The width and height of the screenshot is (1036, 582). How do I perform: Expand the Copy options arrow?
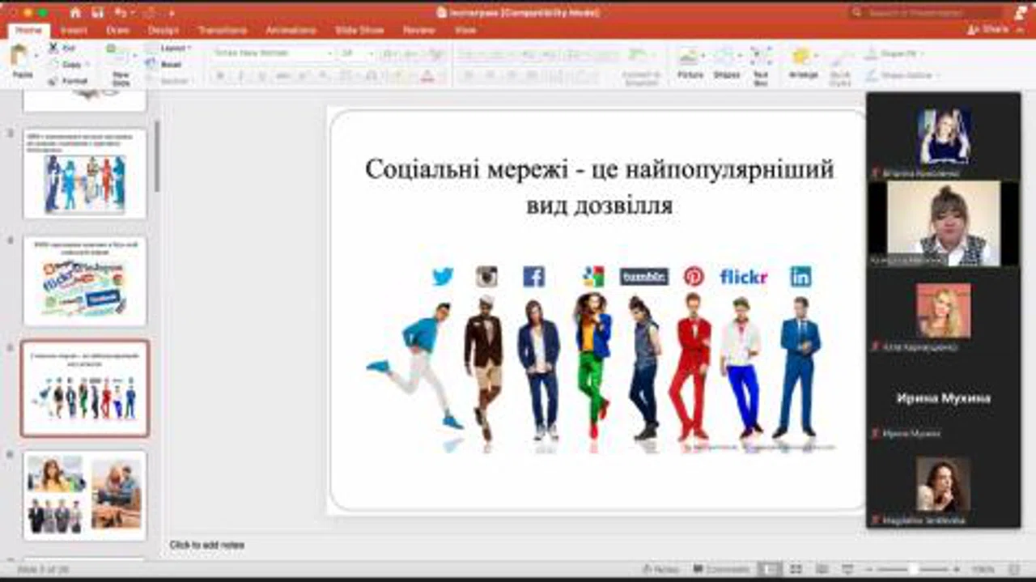(x=87, y=64)
